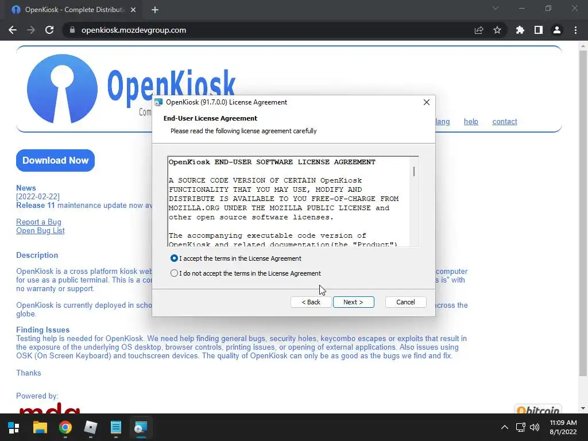
Task: Open the contact link
Action: [x=505, y=122]
